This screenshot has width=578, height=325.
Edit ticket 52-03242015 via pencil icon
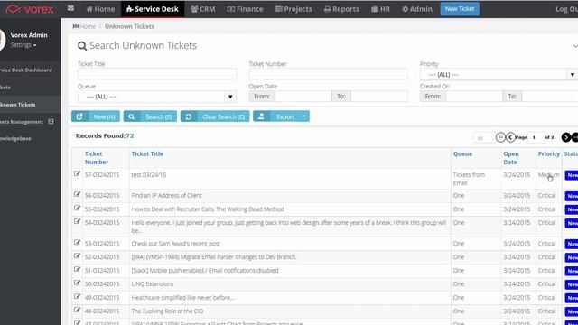click(x=77, y=255)
